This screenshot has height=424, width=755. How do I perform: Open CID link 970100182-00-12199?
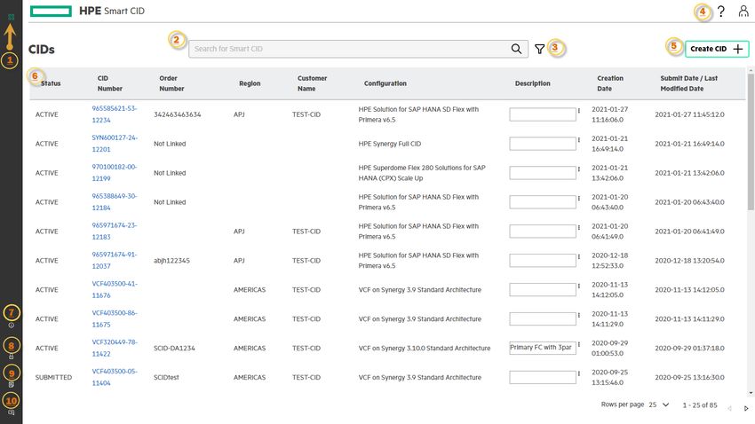pos(115,173)
